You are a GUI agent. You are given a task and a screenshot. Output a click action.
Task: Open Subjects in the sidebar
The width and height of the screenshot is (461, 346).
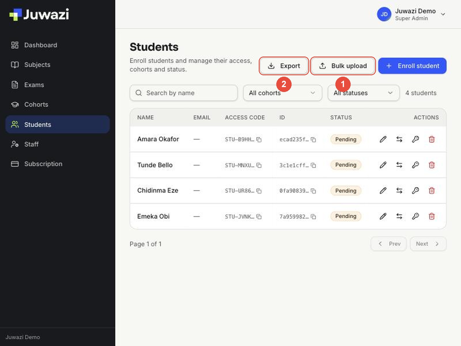pos(58,65)
